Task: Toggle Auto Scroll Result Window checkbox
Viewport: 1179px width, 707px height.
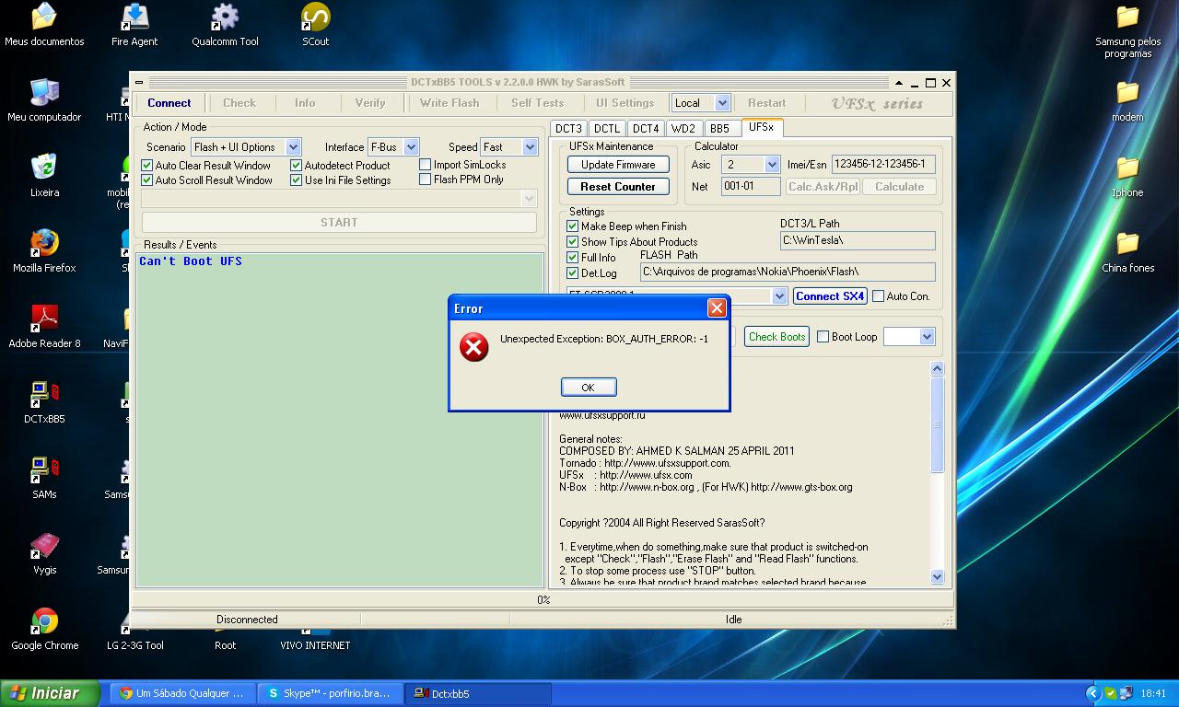Action: point(146,180)
